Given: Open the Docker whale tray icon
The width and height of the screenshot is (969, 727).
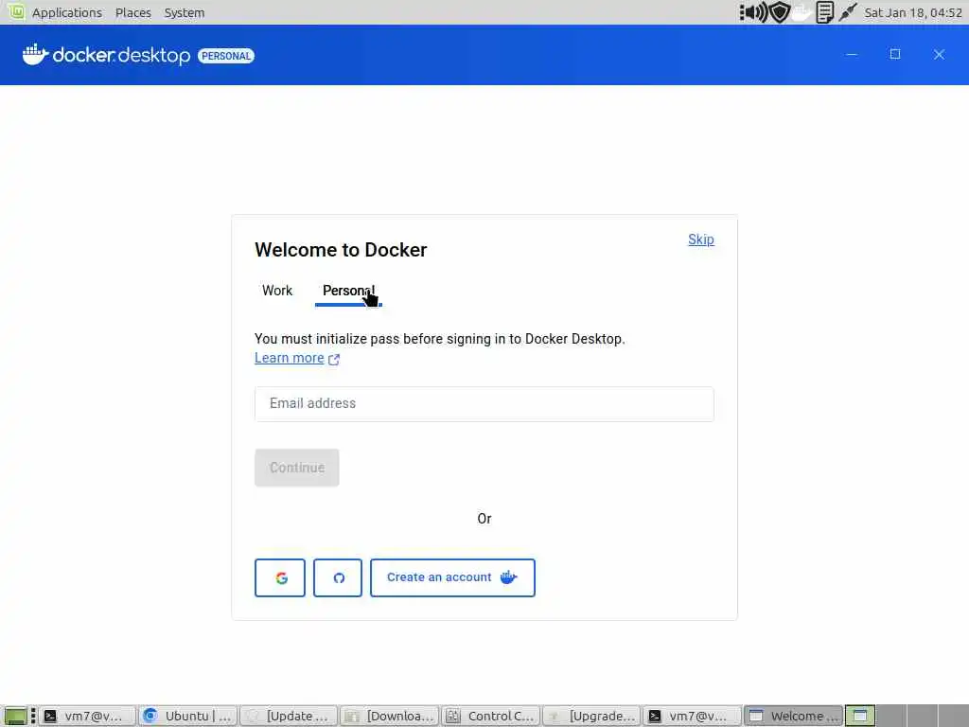Looking at the screenshot, I should [x=802, y=12].
